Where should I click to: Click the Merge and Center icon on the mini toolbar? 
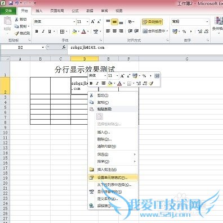click(x=157, y=76)
